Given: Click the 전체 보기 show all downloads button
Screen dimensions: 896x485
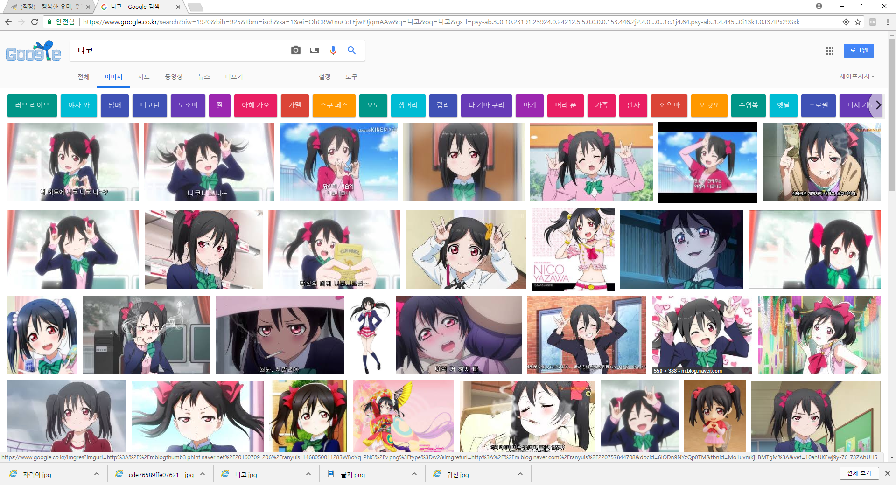Looking at the screenshot, I should coord(859,473).
